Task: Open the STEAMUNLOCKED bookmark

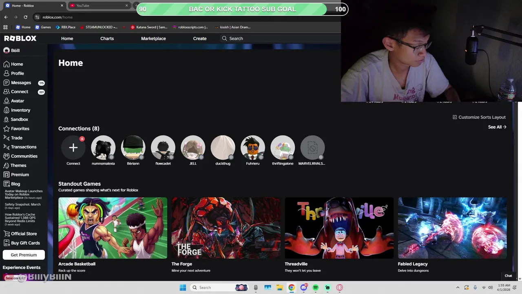Action: click(99, 27)
